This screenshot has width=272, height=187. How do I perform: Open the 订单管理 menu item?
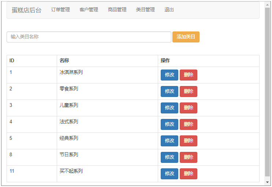[60, 10]
